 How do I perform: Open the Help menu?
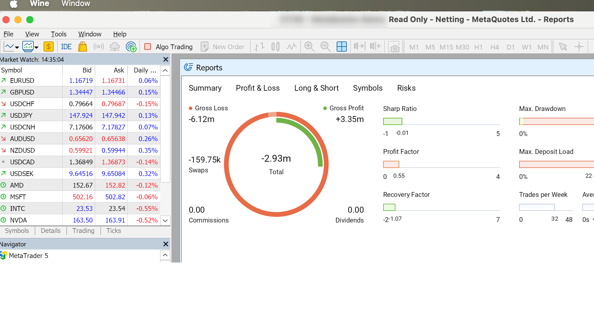[x=120, y=34]
